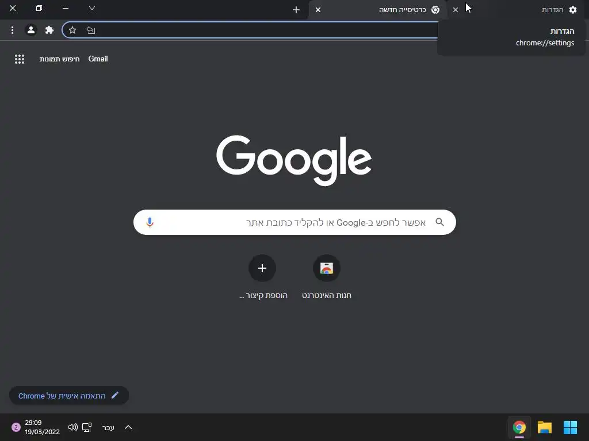Close the Settings (הגדרות) tab
The width and height of the screenshot is (589, 441).
[x=456, y=10]
